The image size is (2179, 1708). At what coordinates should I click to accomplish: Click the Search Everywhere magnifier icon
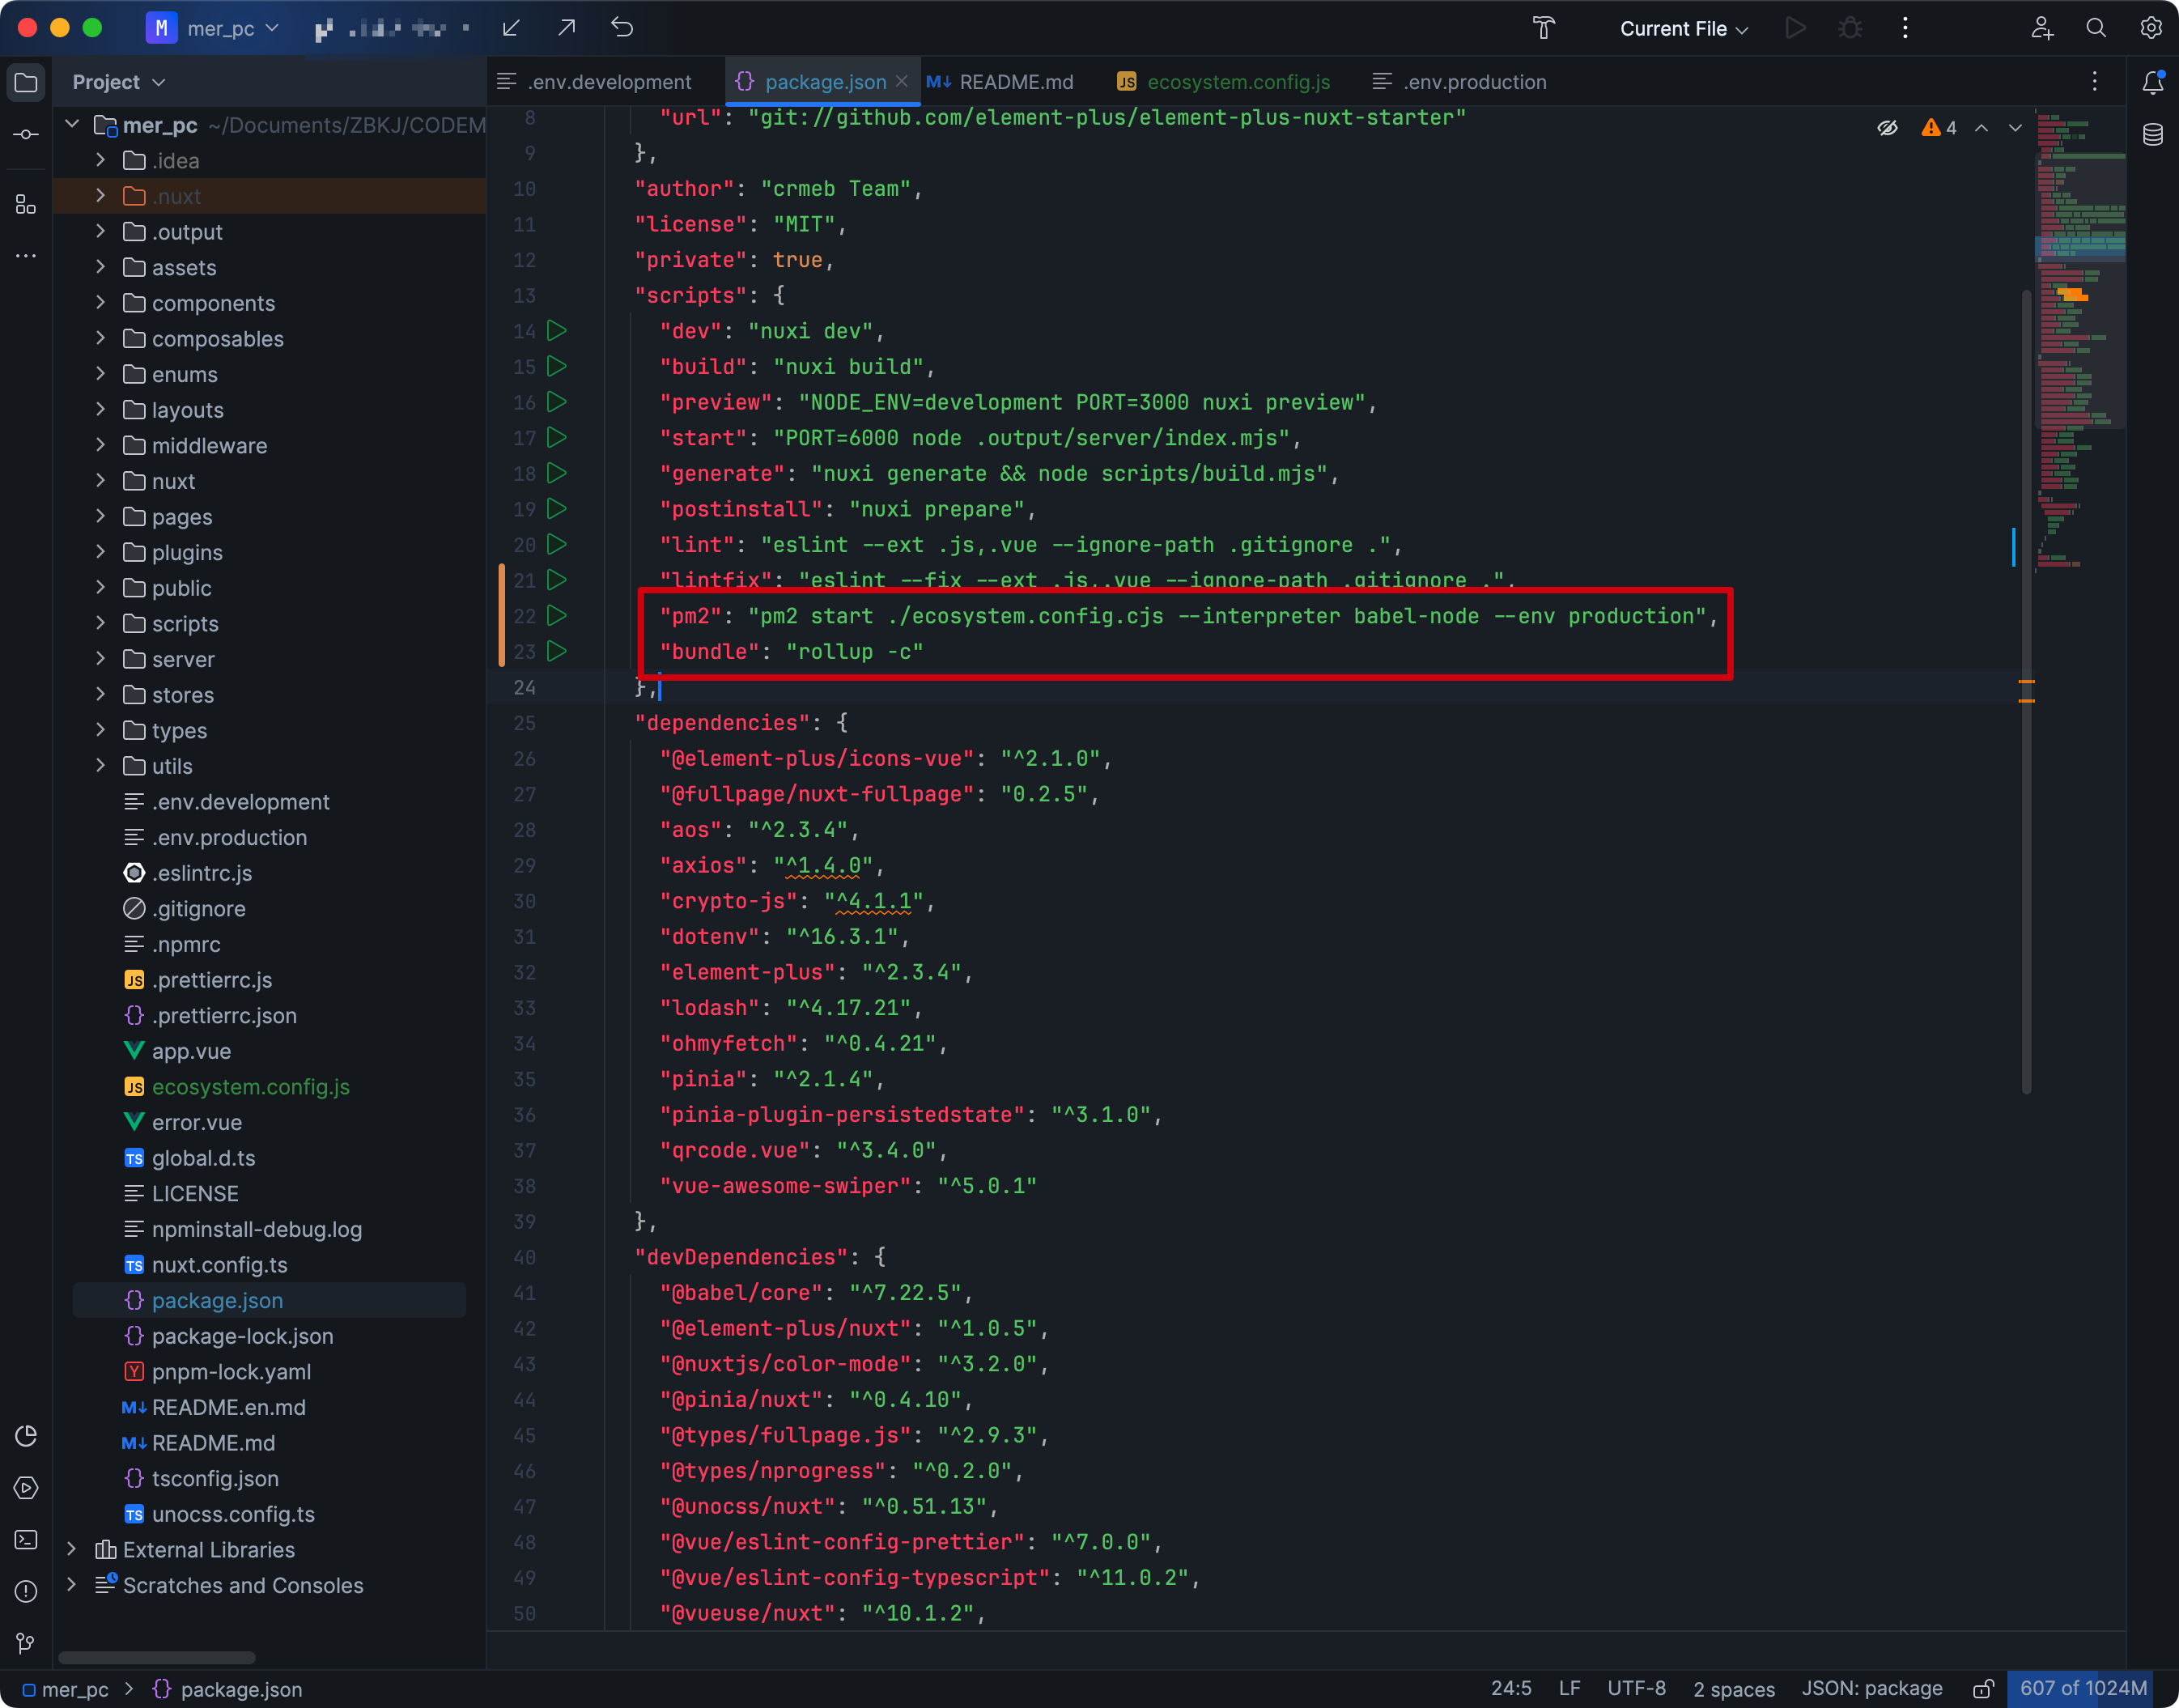(x=2096, y=28)
